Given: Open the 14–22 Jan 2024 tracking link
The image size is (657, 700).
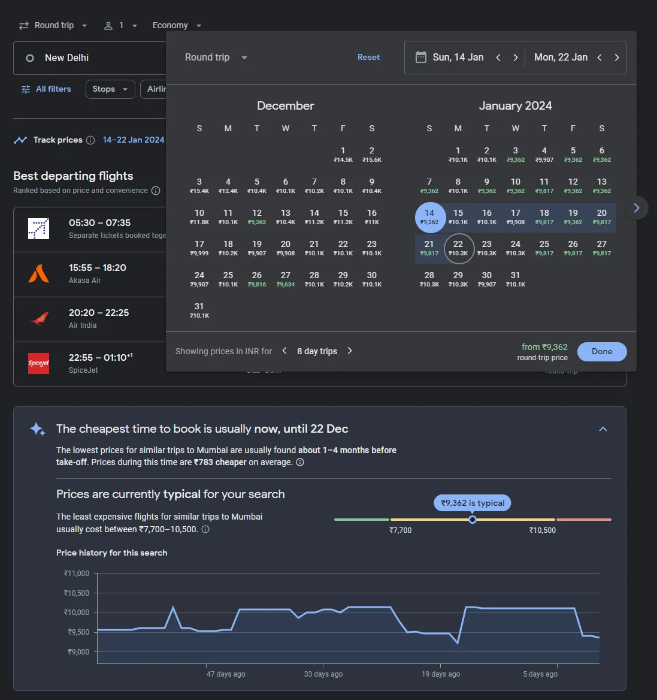Looking at the screenshot, I should [x=134, y=140].
